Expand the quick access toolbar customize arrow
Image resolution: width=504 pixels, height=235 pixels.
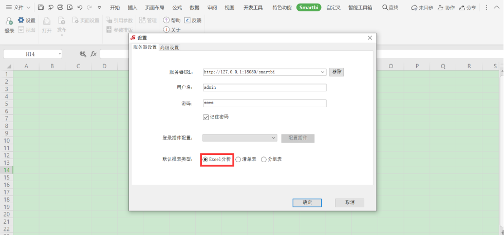coord(99,7)
